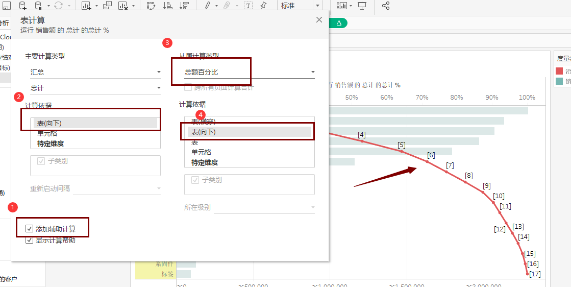
Task: Click the 100% axis label
Action: pyautogui.click(x=527, y=98)
